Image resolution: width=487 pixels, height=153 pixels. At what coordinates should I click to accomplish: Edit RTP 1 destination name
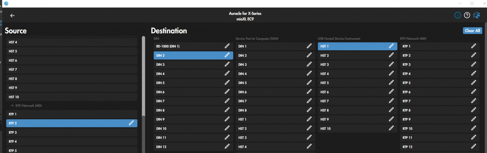pyautogui.click(x=473, y=46)
